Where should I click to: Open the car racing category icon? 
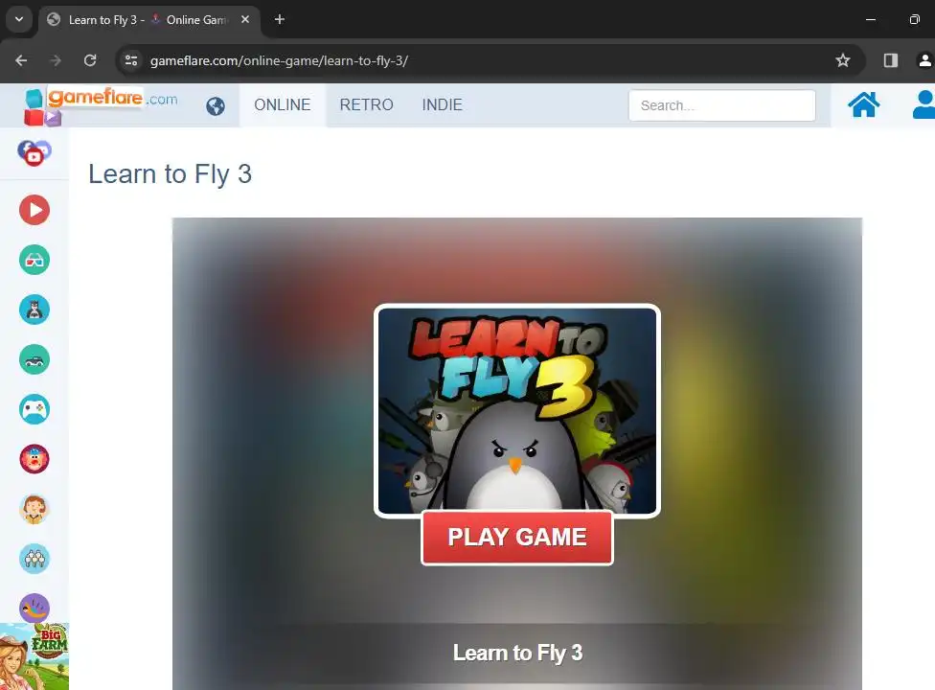click(x=34, y=359)
